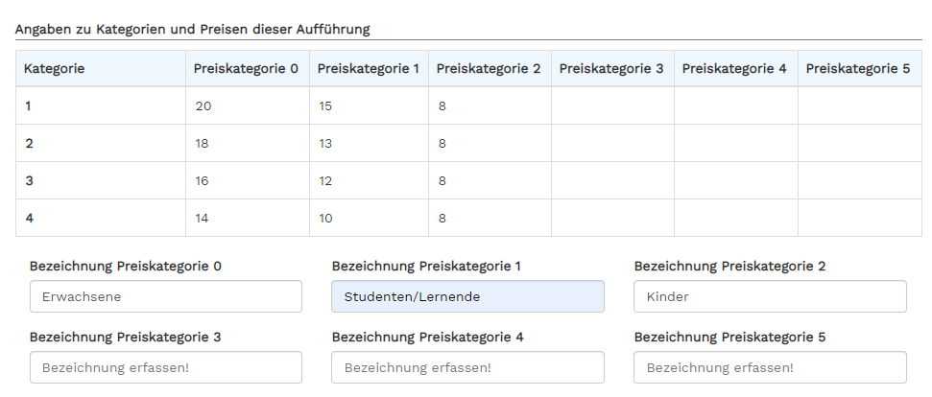Click the Kinder designation field
The width and height of the screenshot is (932, 397).
pos(771,296)
